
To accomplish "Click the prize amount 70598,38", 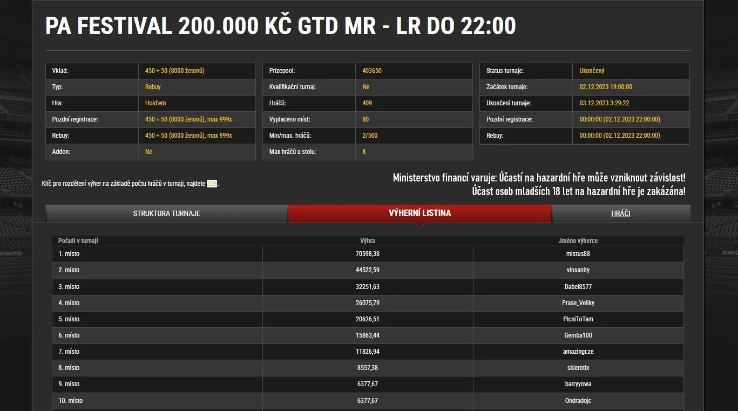I will click(367, 254).
